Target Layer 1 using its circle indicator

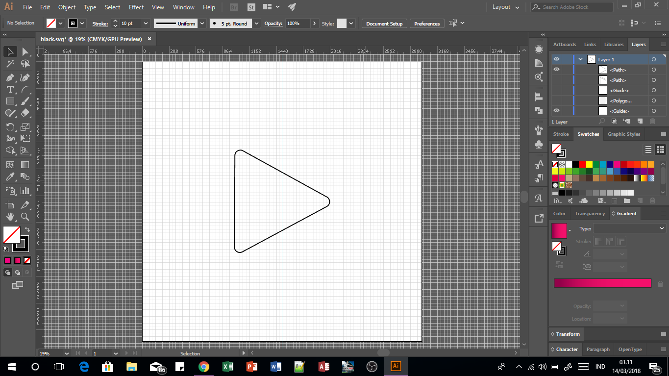point(653,59)
